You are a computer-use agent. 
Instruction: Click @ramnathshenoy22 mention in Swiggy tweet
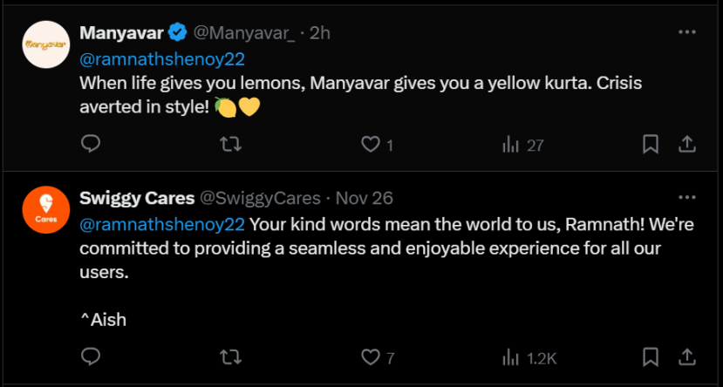pos(161,223)
